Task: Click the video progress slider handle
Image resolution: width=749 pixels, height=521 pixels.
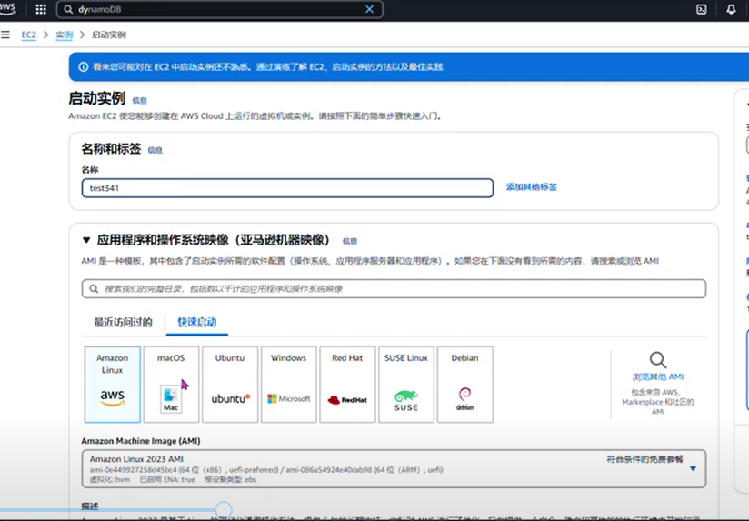Action: pyautogui.click(x=224, y=509)
